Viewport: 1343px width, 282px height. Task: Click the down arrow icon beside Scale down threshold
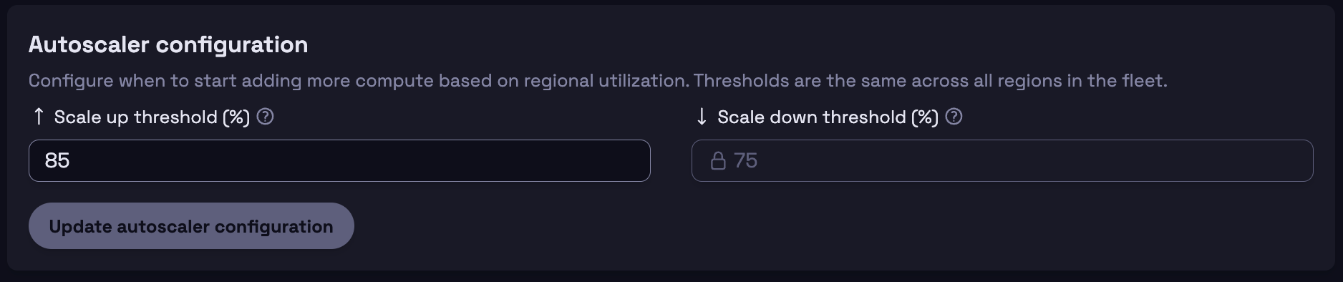pos(702,117)
